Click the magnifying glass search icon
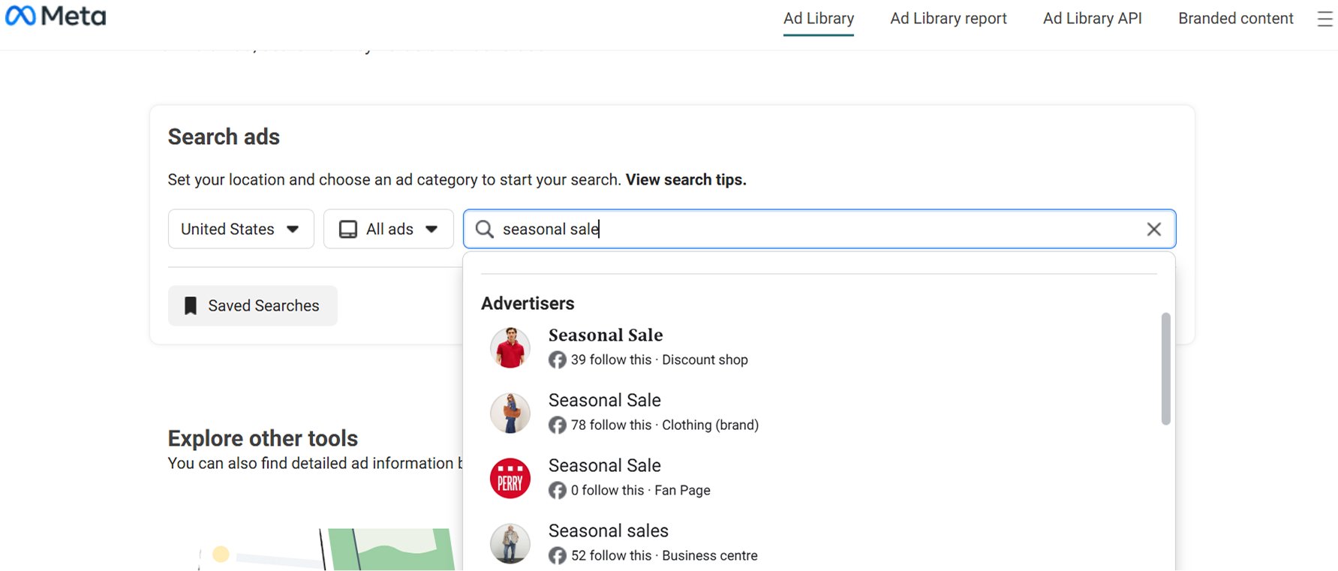 pos(485,230)
